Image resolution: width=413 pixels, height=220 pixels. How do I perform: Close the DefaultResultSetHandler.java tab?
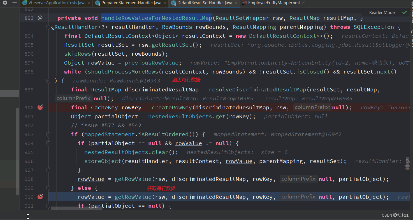[236, 3]
